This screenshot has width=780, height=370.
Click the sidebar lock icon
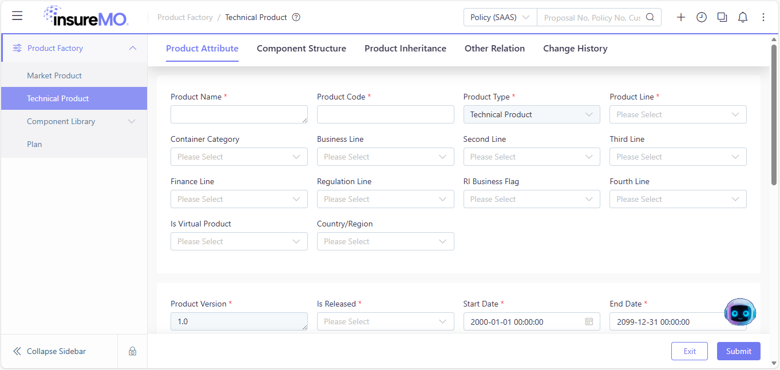[x=132, y=351]
